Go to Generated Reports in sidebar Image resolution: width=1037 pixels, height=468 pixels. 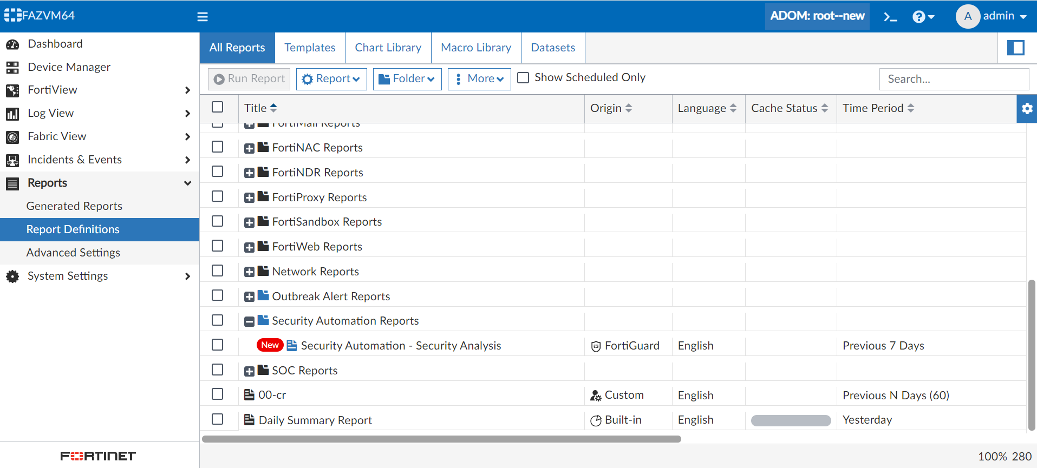point(74,206)
